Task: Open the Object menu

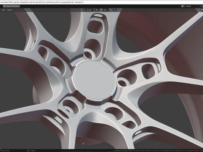Action: 10,10
